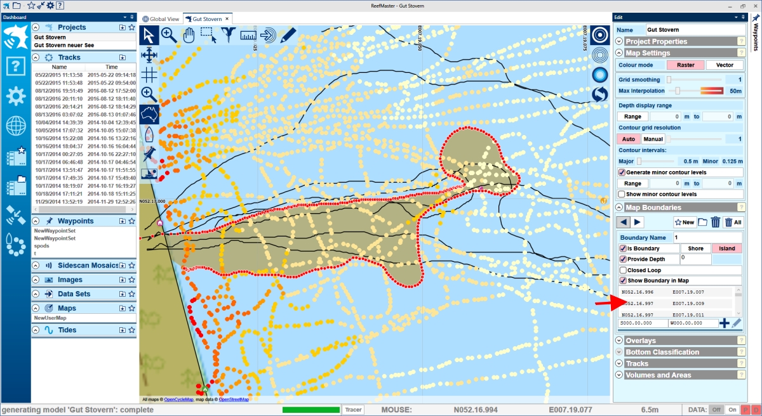Image resolution: width=762 pixels, height=416 pixels.
Task: Expand the Overlays section
Action: (x=619, y=341)
